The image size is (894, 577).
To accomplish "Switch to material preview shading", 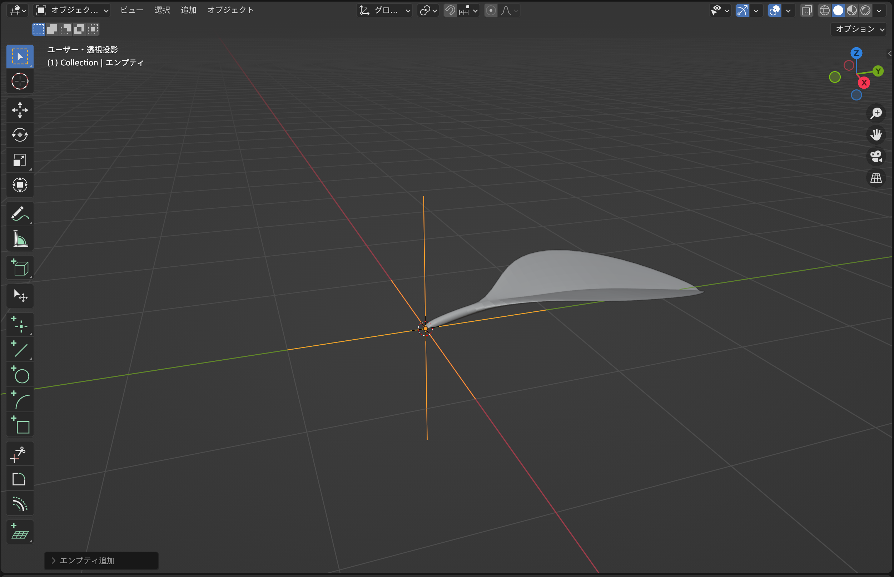I will tap(852, 10).
